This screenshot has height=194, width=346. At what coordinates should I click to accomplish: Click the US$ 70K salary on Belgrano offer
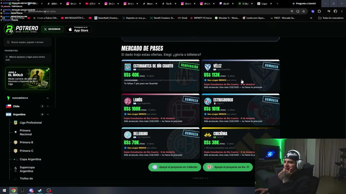131,143
